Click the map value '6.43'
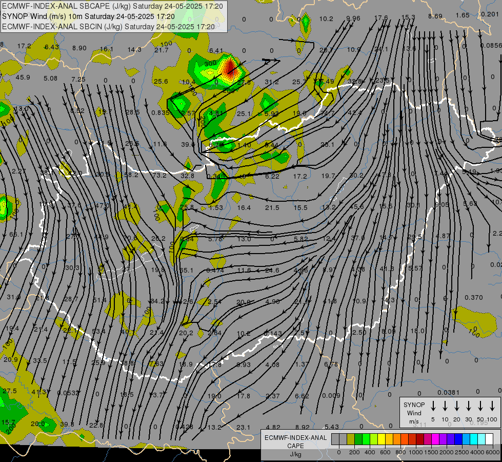 52,47
